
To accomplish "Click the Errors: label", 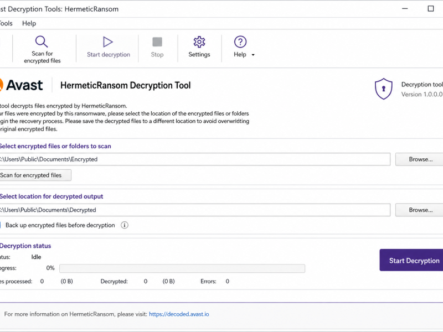I will point(209,282).
